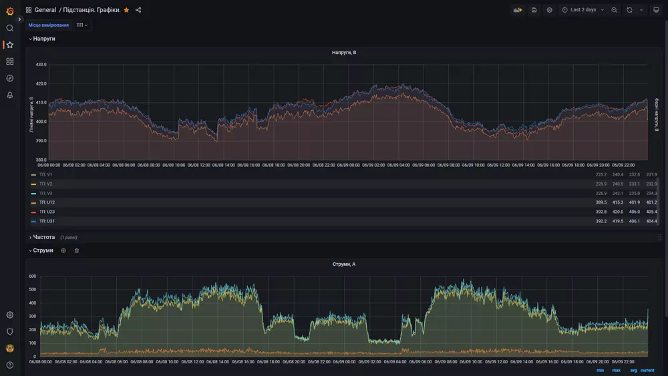Change color of ТП: V2 yellow swatch
The image size is (668, 376).
pyautogui.click(x=33, y=184)
